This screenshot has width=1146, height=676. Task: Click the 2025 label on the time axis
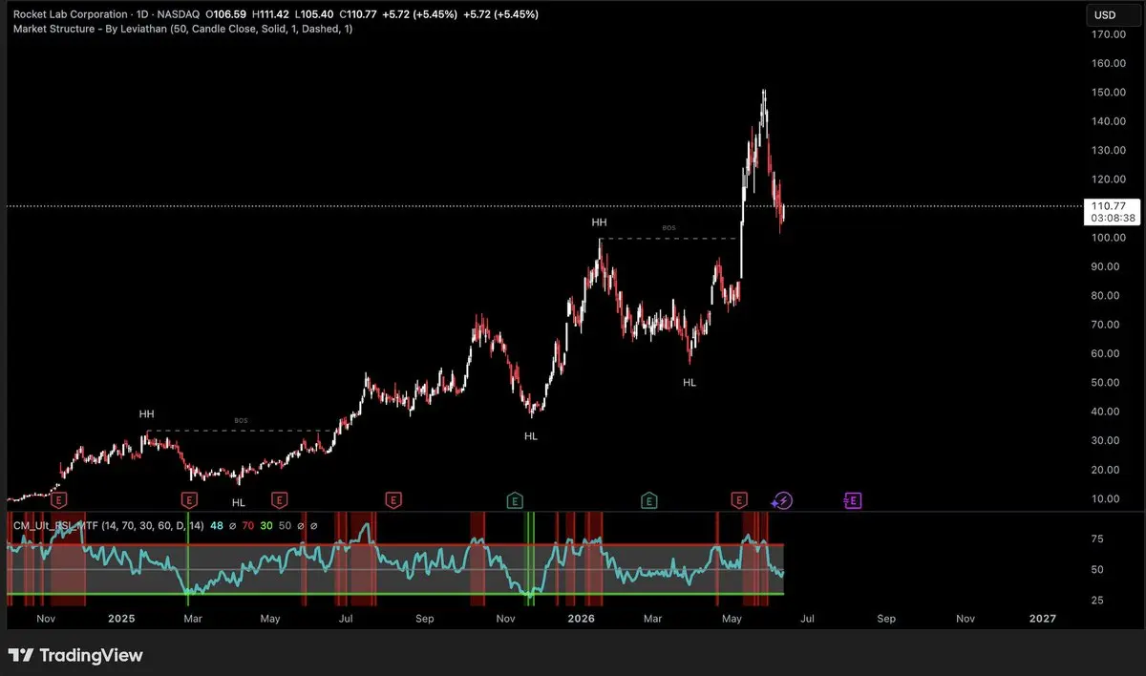pos(120,619)
